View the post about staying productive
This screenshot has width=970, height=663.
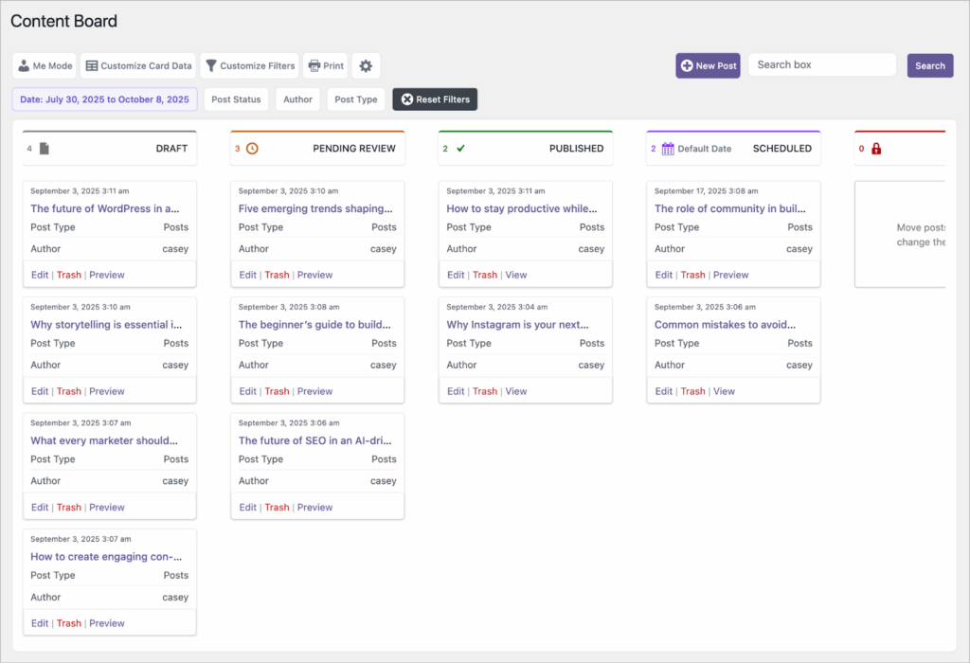coord(516,274)
